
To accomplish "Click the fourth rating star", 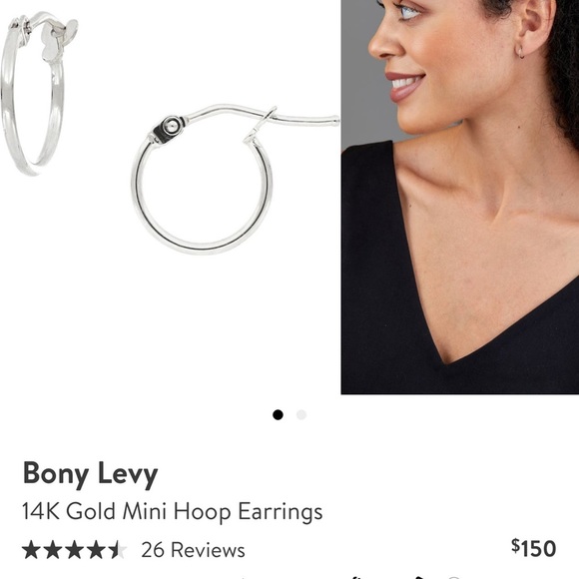I will [96, 549].
